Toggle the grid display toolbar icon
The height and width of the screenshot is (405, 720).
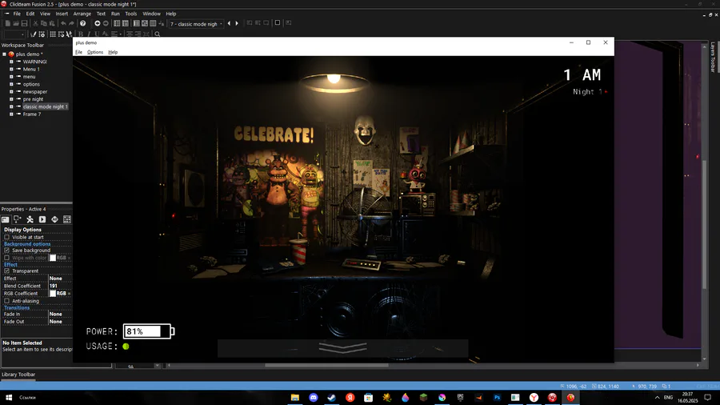click(x=53, y=34)
